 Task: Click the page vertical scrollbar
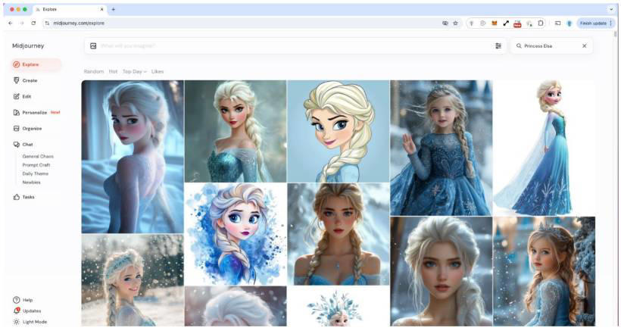pyautogui.click(x=616, y=34)
